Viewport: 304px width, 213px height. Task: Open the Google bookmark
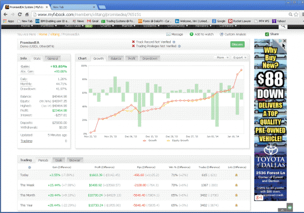point(219,21)
